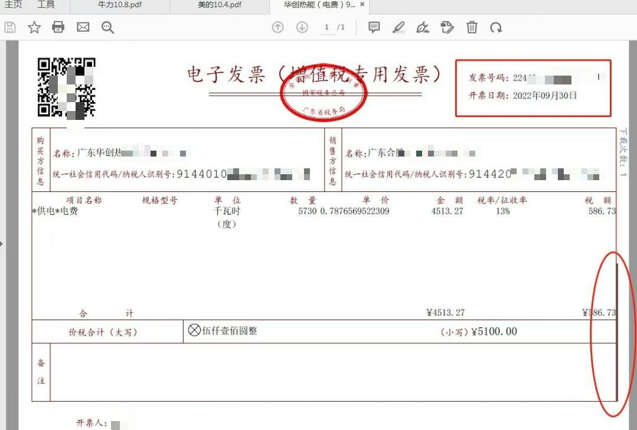Open the sign document tool

(x=423, y=27)
